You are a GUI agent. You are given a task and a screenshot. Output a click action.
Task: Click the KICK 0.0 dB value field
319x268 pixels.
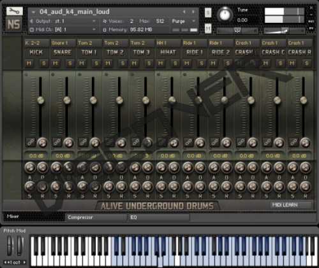click(x=36, y=156)
